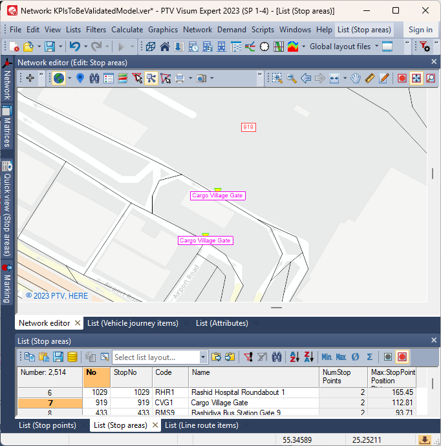Click the database icon in list toolbar
Image resolution: width=441 pixels, height=446 pixels.
[x=72, y=357]
